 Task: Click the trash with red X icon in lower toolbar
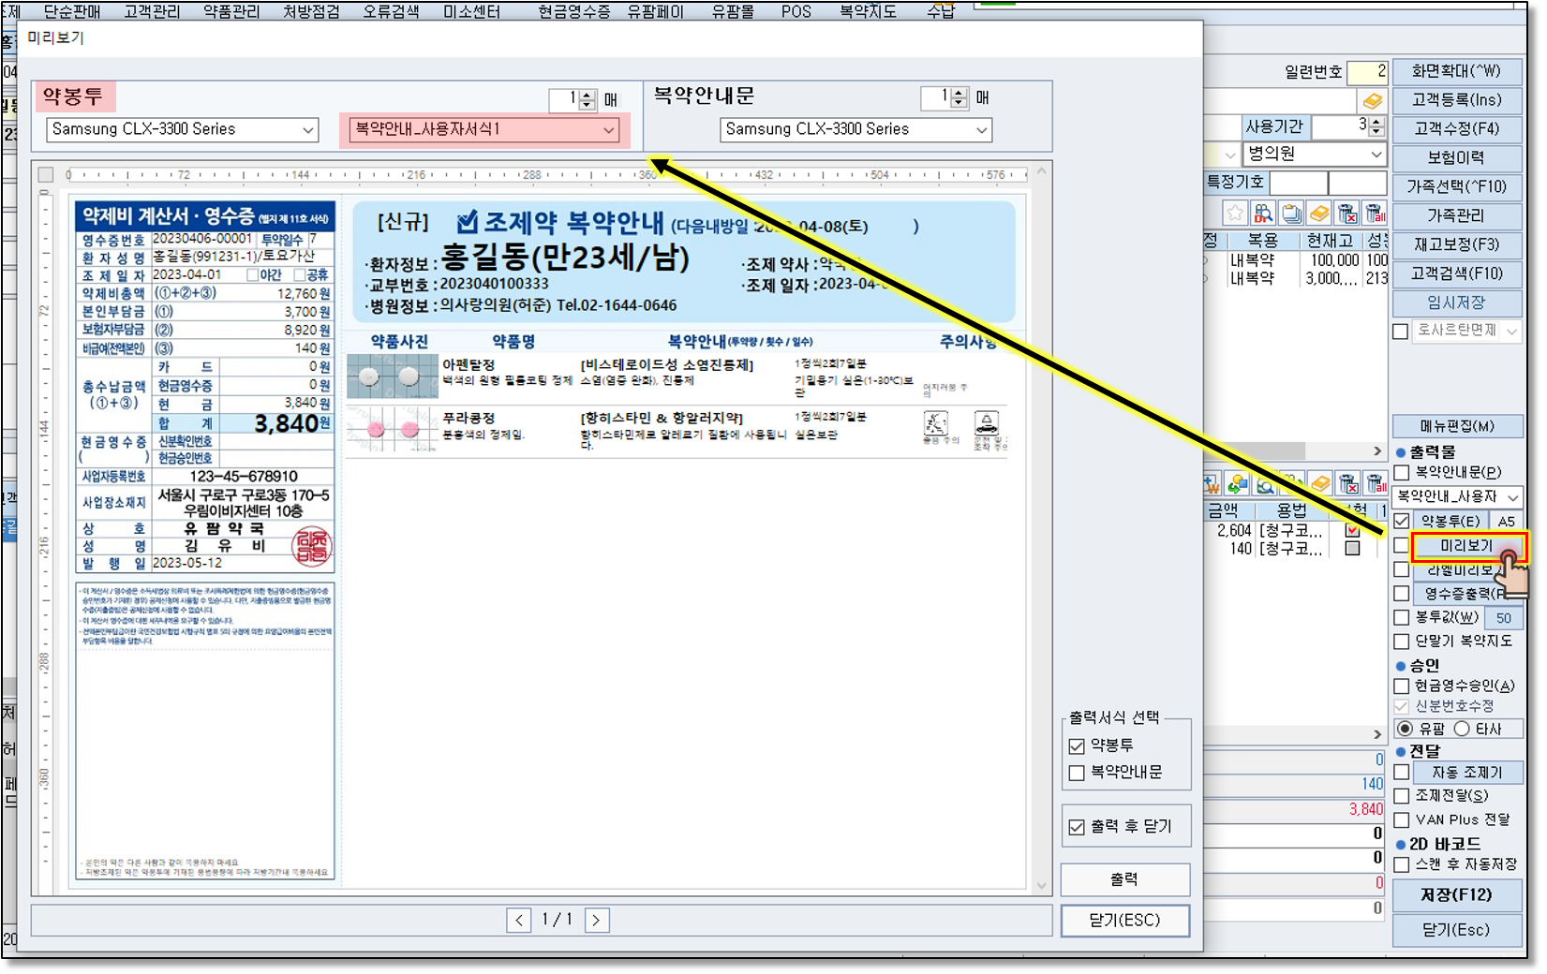point(1347,483)
